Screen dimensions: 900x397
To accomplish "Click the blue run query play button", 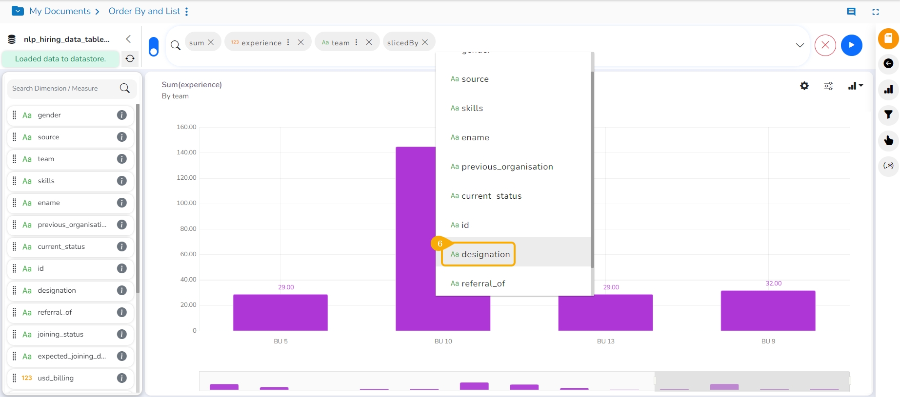I will [851, 45].
